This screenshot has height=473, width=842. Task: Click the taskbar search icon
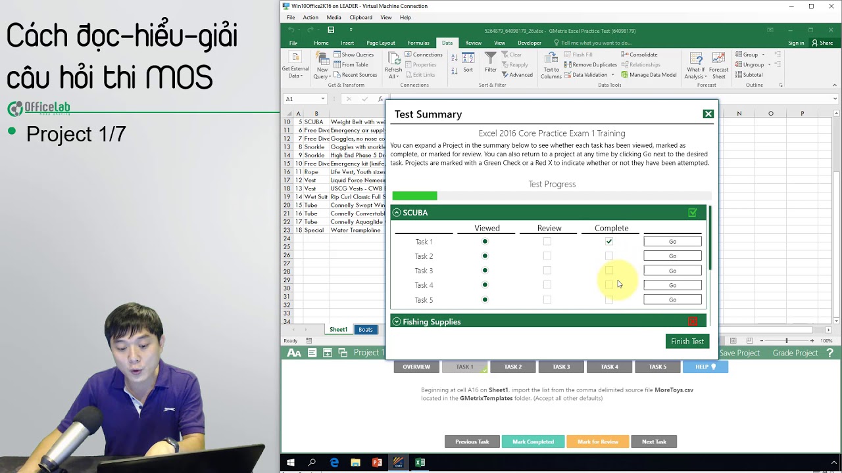tap(312, 462)
